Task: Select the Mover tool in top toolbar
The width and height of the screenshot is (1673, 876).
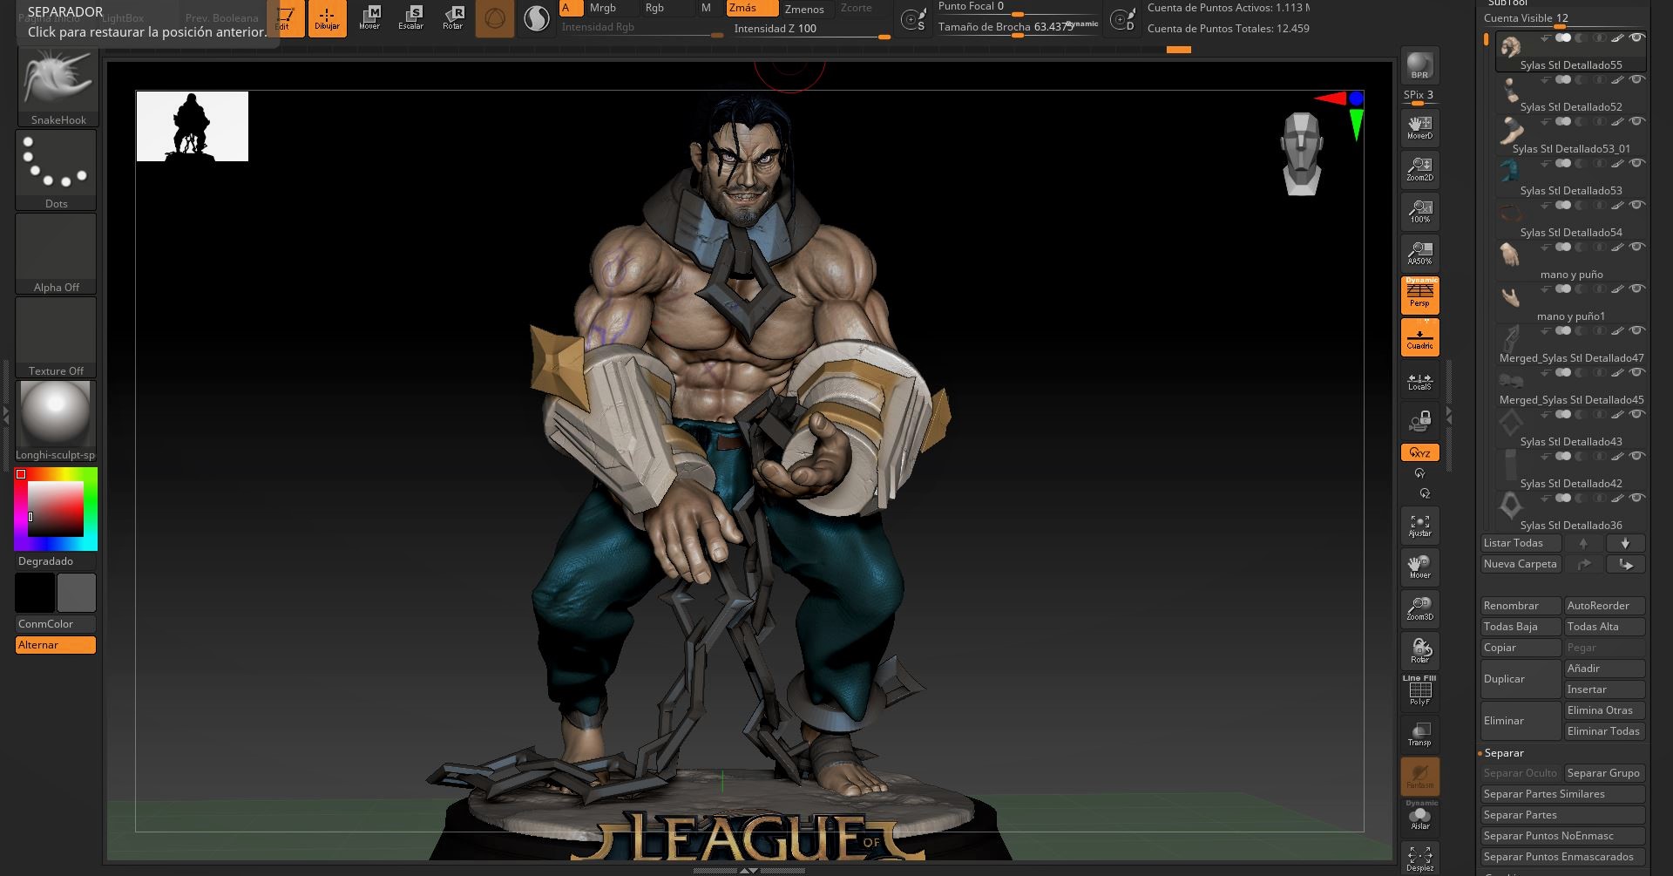Action: point(369,17)
